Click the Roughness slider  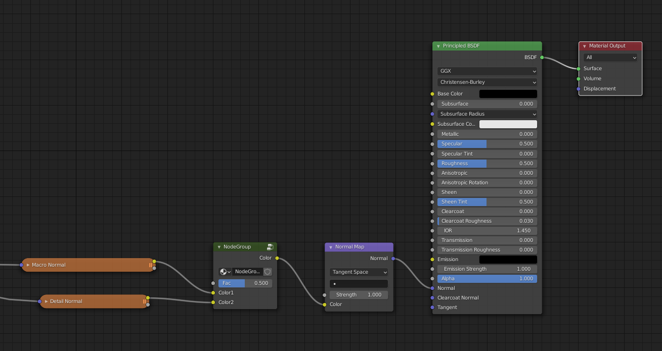(x=487, y=164)
